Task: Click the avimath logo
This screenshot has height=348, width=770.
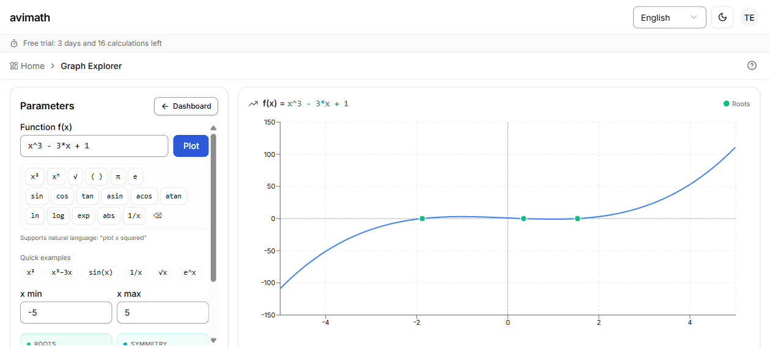Action: coord(30,18)
